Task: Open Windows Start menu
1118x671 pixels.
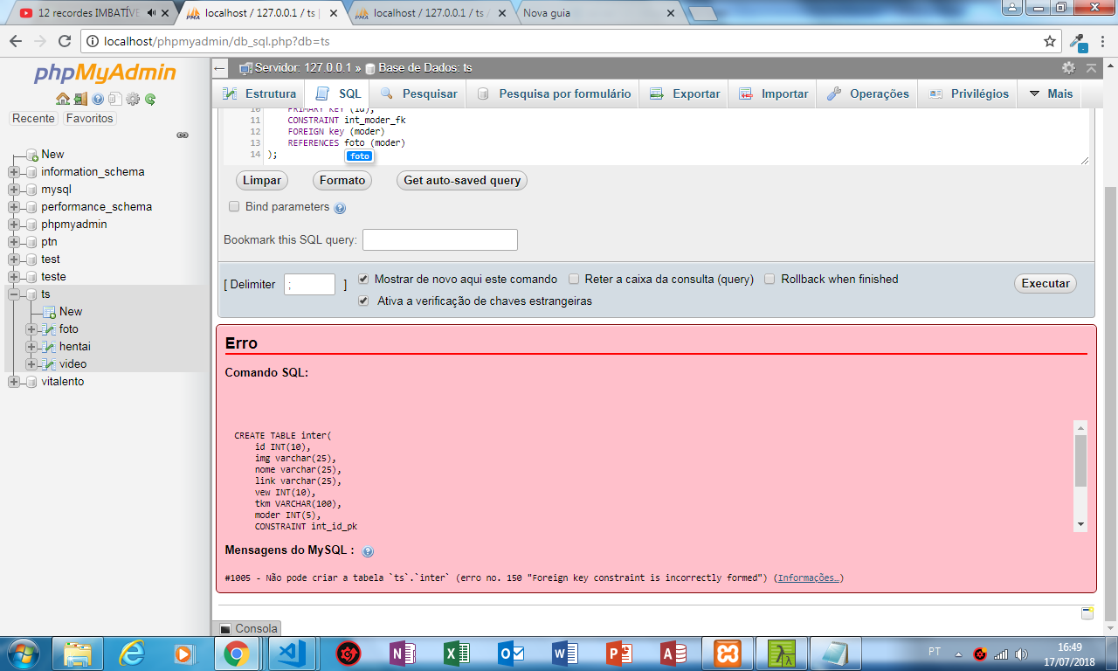Action: coord(24,653)
